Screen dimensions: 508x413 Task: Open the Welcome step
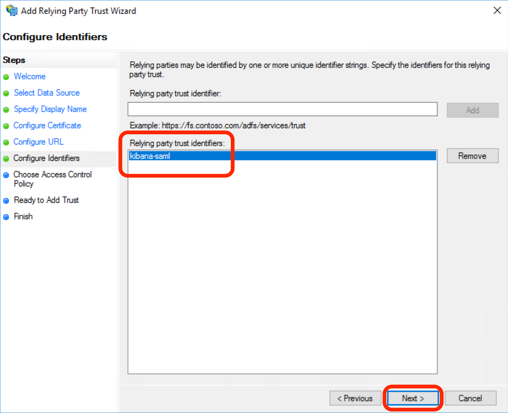coord(30,77)
